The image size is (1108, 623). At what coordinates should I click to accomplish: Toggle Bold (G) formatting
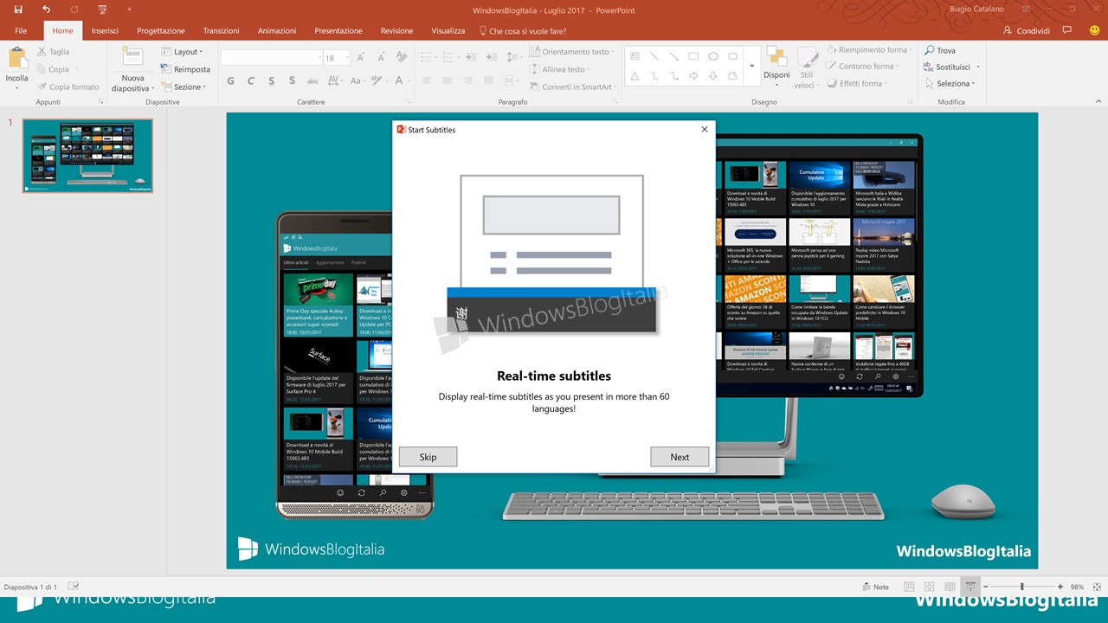click(230, 81)
